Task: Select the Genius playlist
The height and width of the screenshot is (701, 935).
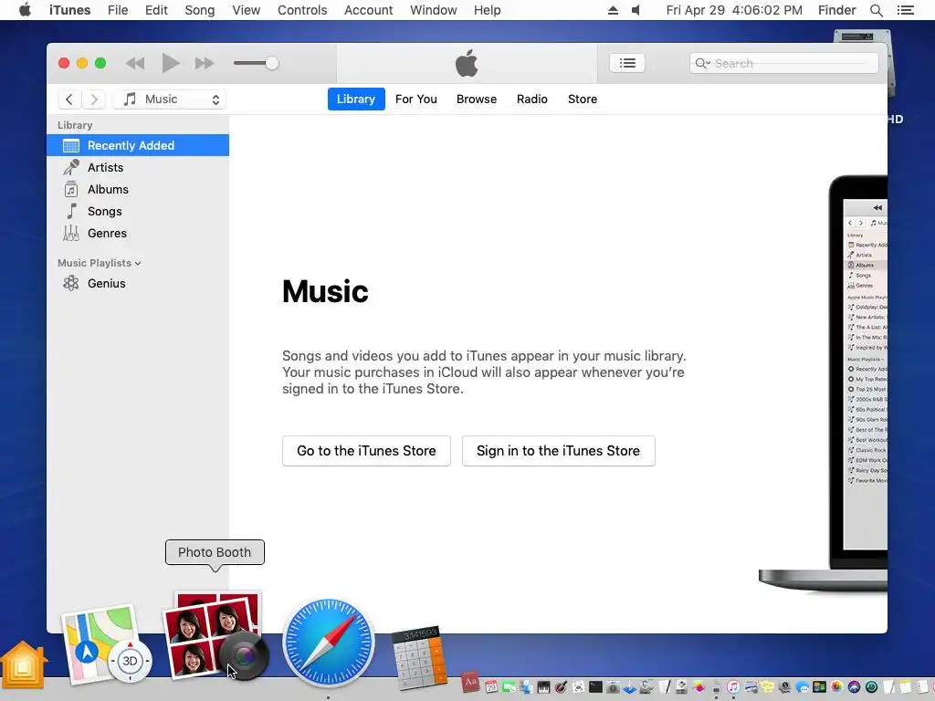Action: [138, 284]
